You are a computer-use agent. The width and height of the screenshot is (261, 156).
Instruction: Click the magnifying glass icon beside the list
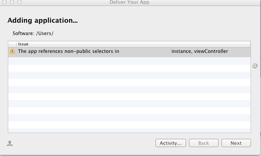(255, 66)
